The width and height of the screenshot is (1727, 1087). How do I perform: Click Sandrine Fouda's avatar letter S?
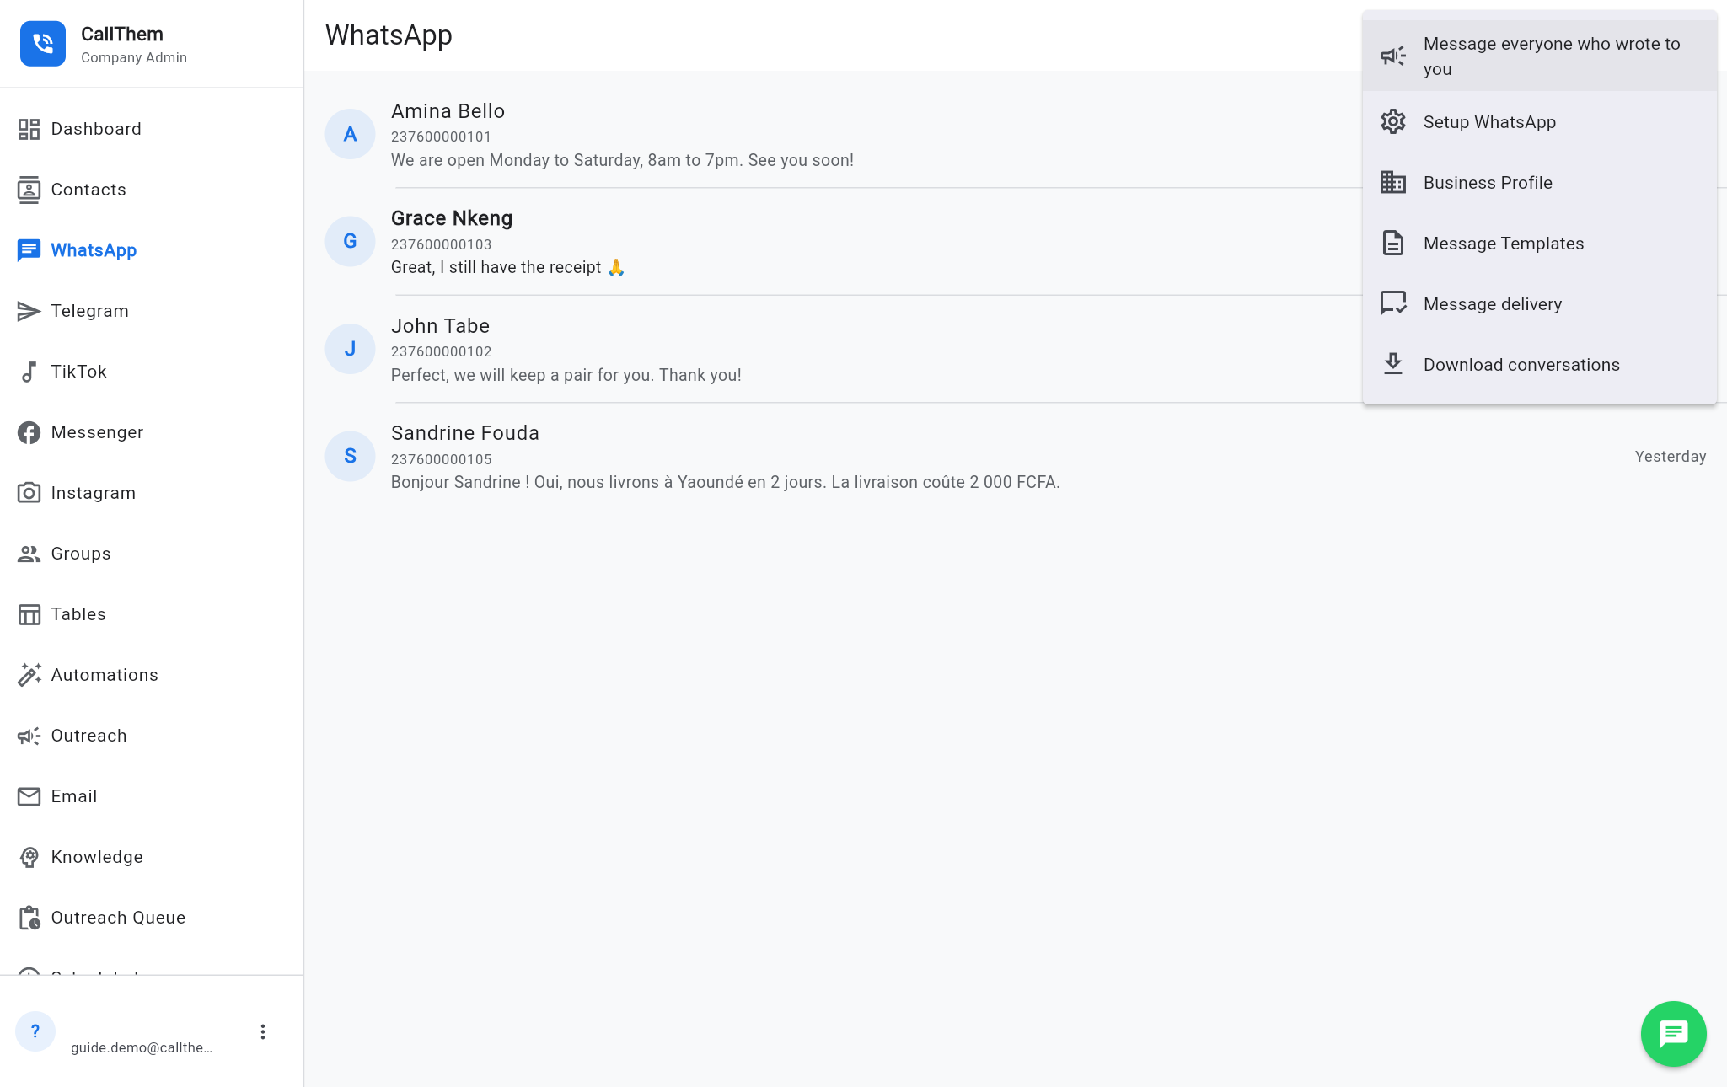[350, 456]
